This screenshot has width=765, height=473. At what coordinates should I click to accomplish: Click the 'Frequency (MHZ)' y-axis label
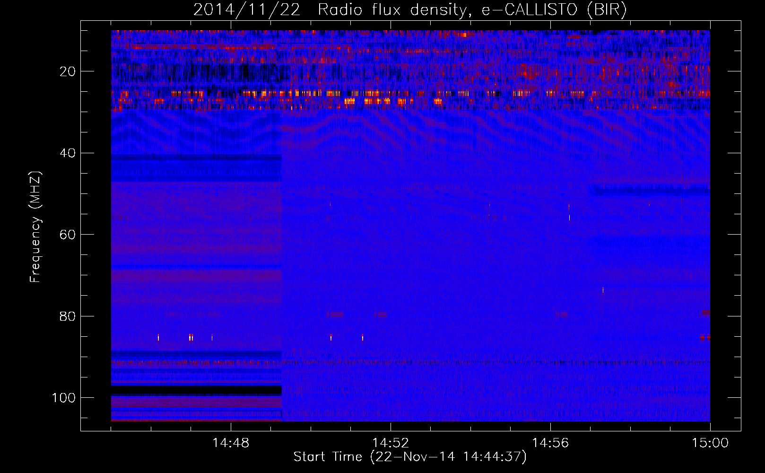(36, 227)
